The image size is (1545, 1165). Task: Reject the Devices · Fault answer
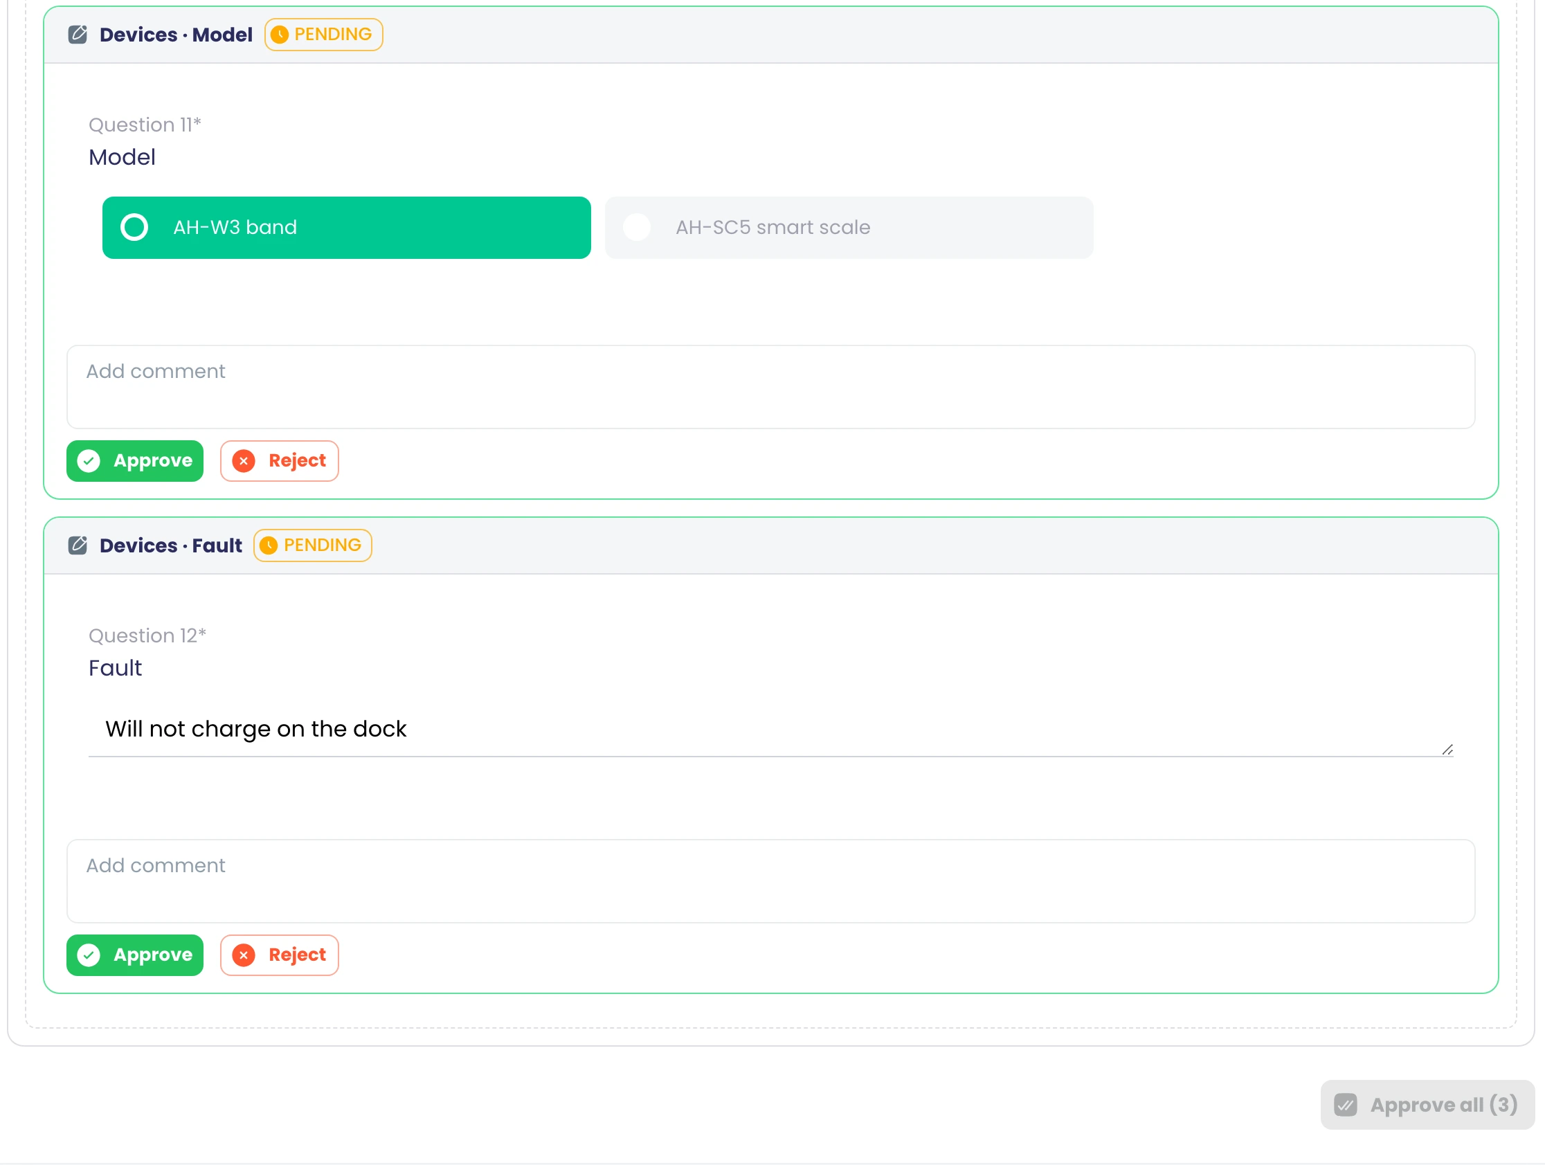point(280,955)
